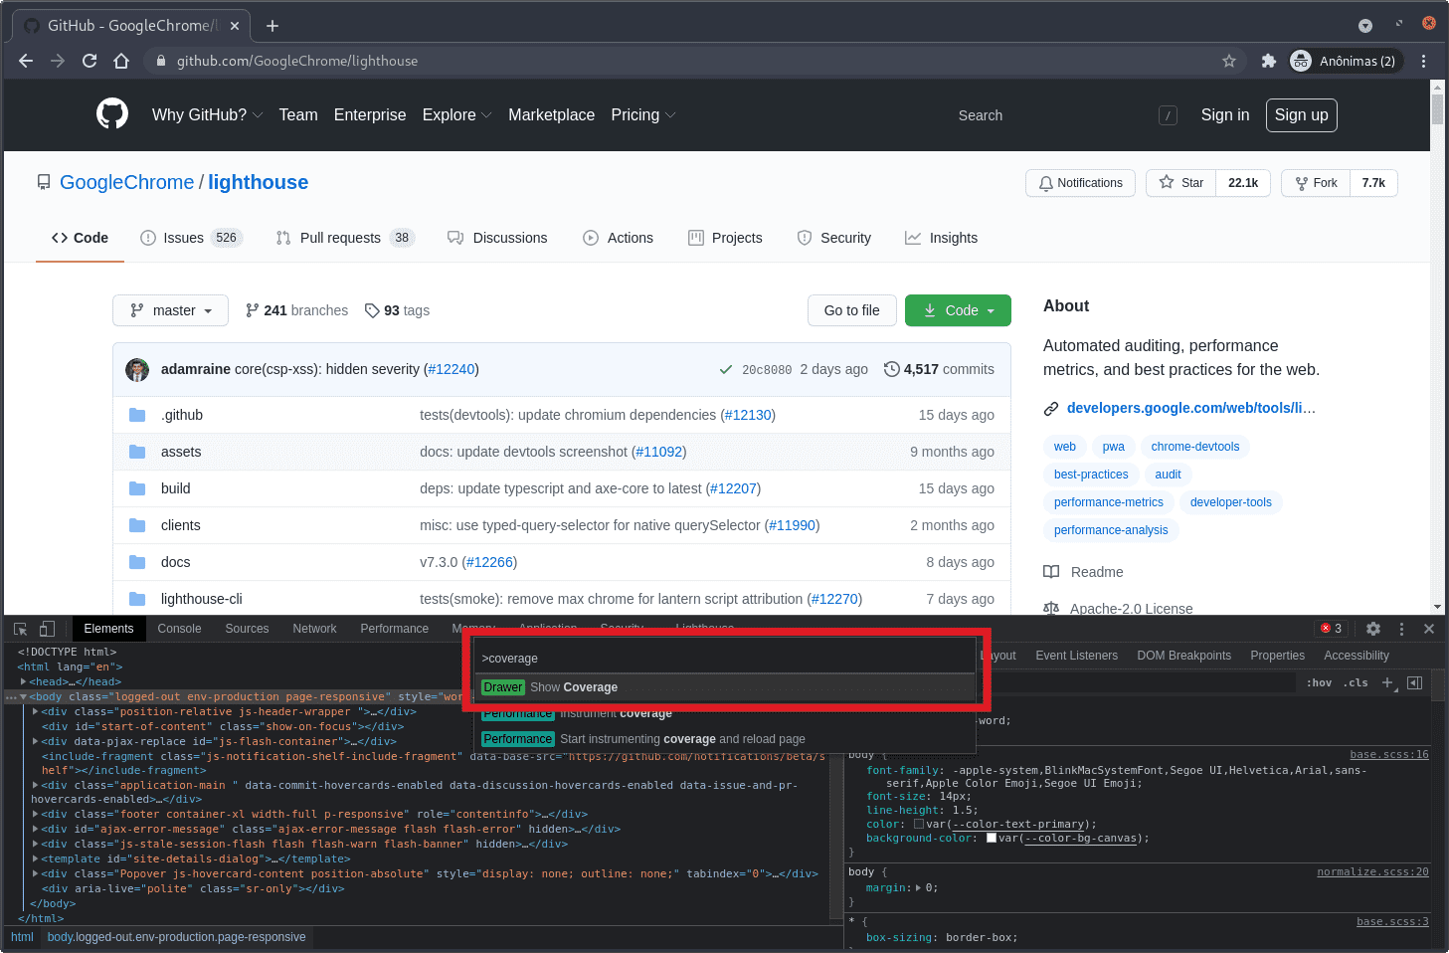Click Go to file button
The image size is (1449, 953).
pyautogui.click(x=851, y=310)
